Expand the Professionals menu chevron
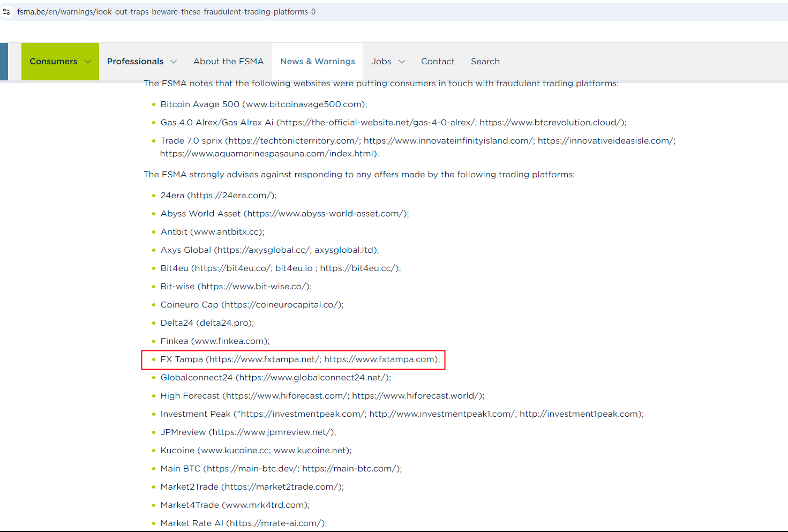 coord(174,62)
